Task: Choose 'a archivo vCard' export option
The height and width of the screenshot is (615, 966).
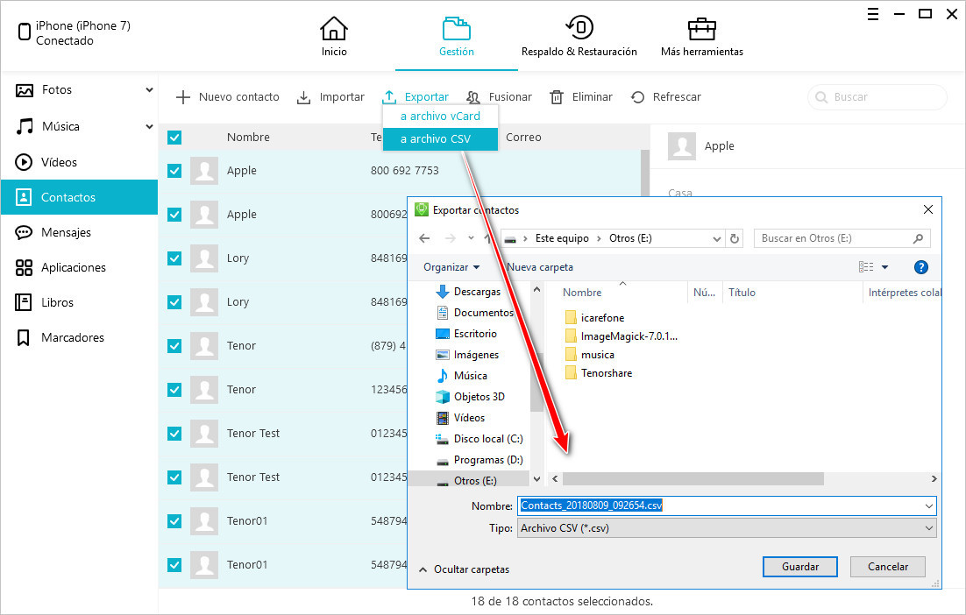Action: pos(441,116)
